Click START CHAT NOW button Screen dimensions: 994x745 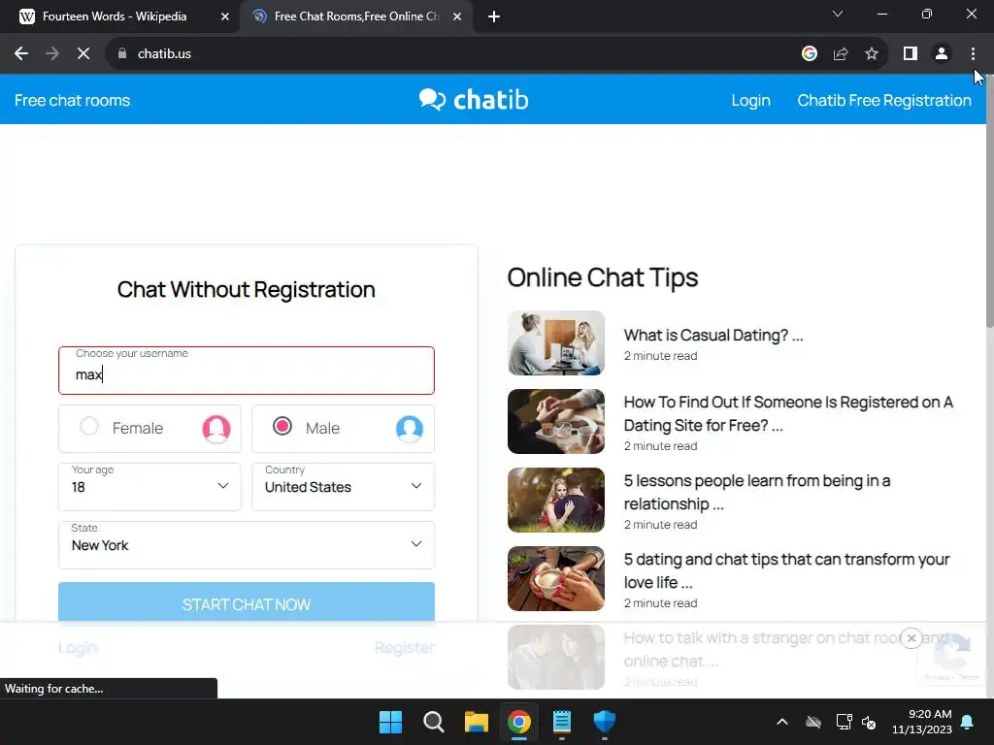[246, 604]
